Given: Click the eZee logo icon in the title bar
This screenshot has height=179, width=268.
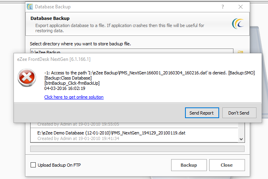Looking at the screenshot, I should tap(30, 7).
